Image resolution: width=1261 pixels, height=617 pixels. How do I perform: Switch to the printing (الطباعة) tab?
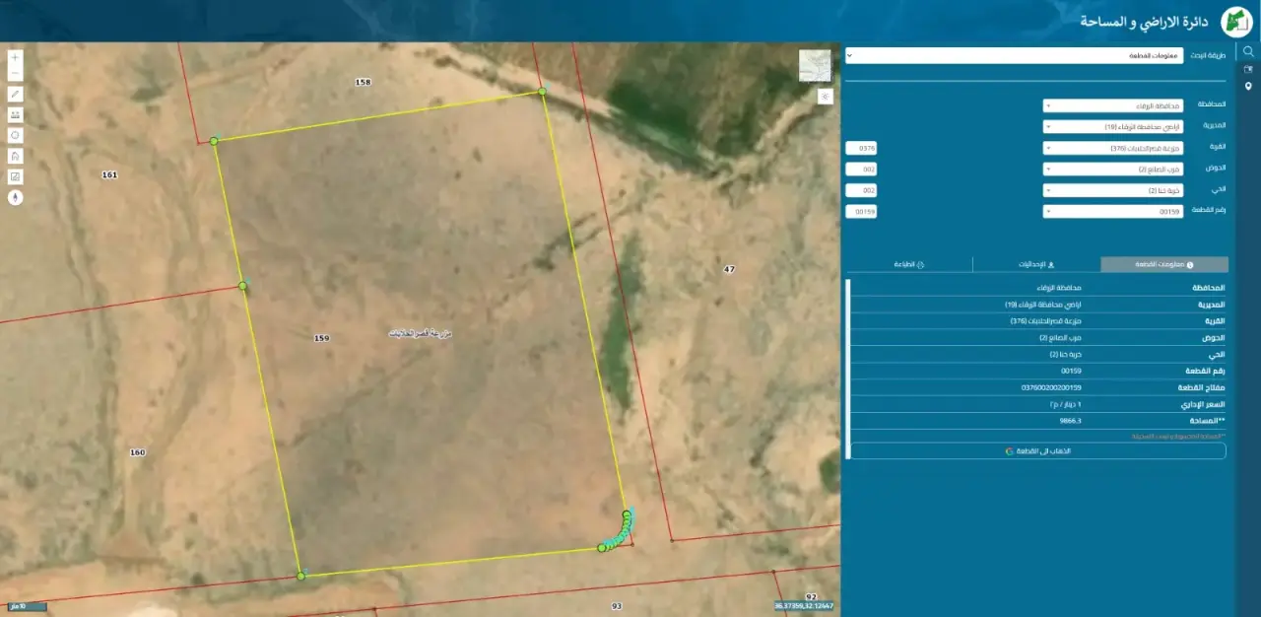pos(908,265)
